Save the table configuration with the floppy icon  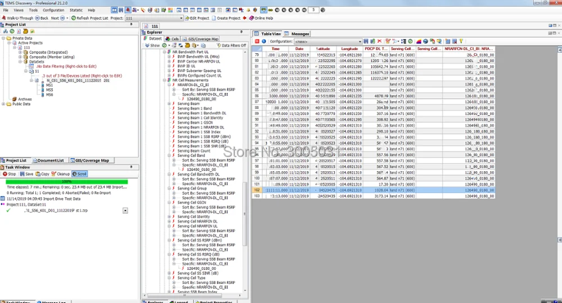coord(366,42)
